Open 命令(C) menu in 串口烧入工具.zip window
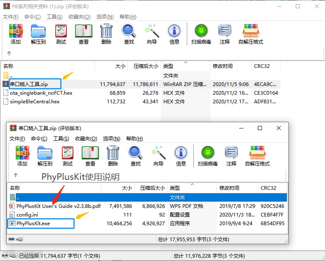The image size is (325, 261). pos(39,139)
